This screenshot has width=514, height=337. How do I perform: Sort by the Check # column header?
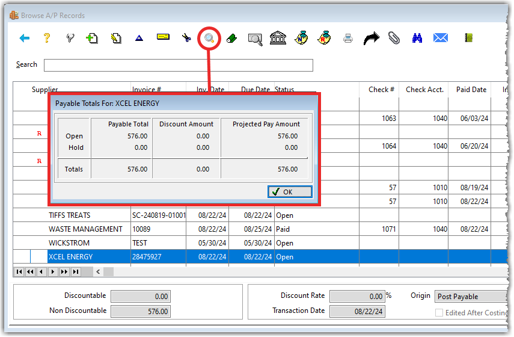coord(381,90)
